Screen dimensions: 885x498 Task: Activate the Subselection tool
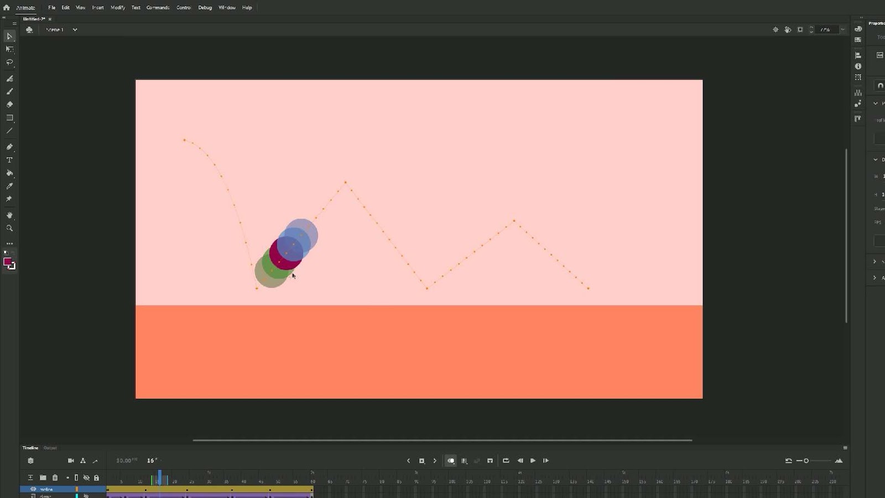tap(9, 49)
